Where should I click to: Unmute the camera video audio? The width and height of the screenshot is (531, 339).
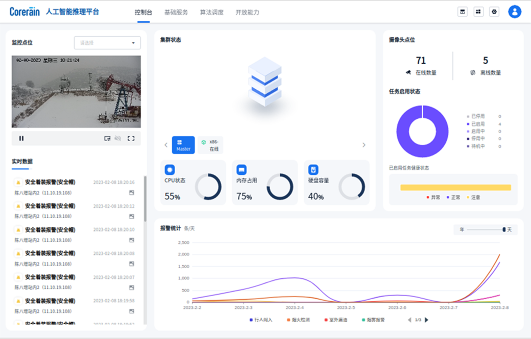pyautogui.click(x=118, y=138)
